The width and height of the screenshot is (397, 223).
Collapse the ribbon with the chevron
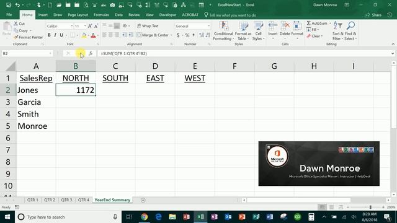coord(393,44)
